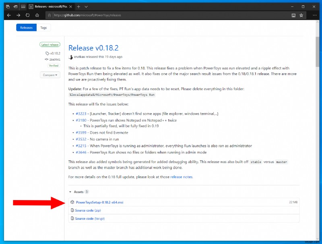Click the %localappdata% folder path code text
Viewport: 322px width, 244px height.
pos(112,95)
